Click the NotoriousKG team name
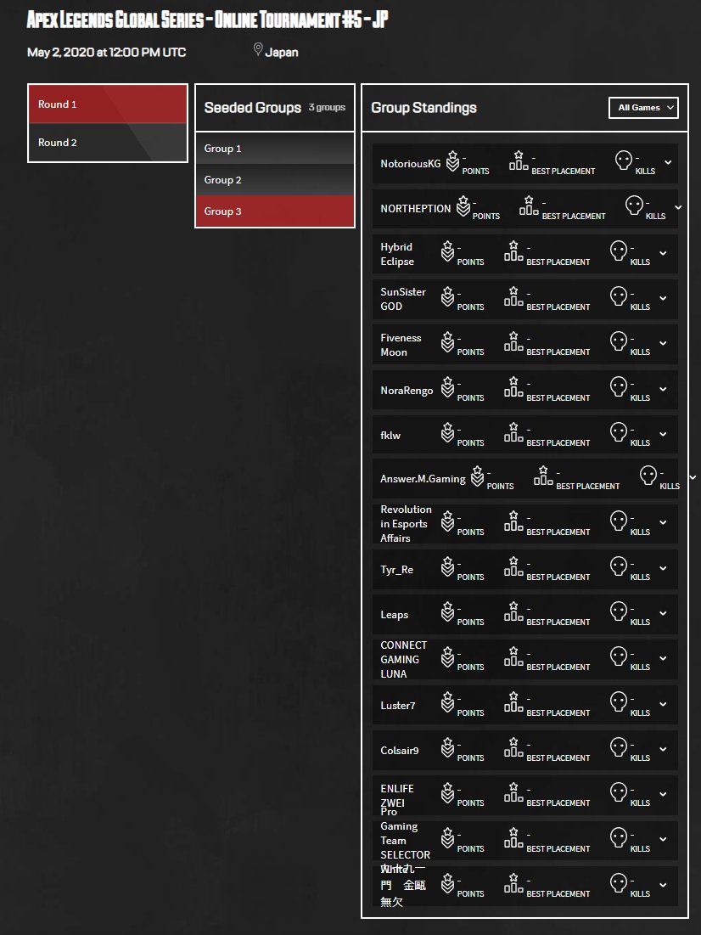Viewport: 701px width, 935px height. point(411,163)
